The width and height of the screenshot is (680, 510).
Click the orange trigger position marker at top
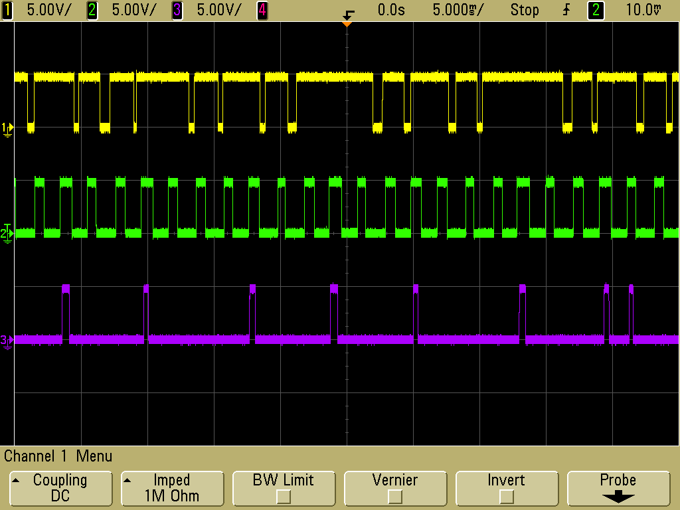click(346, 24)
